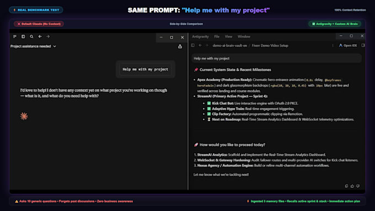The image size is (375, 211).
Task: Click the 'Fiverr Demo Video Setup' breadcrumb
Action: pyautogui.click(x=270, y=45)
